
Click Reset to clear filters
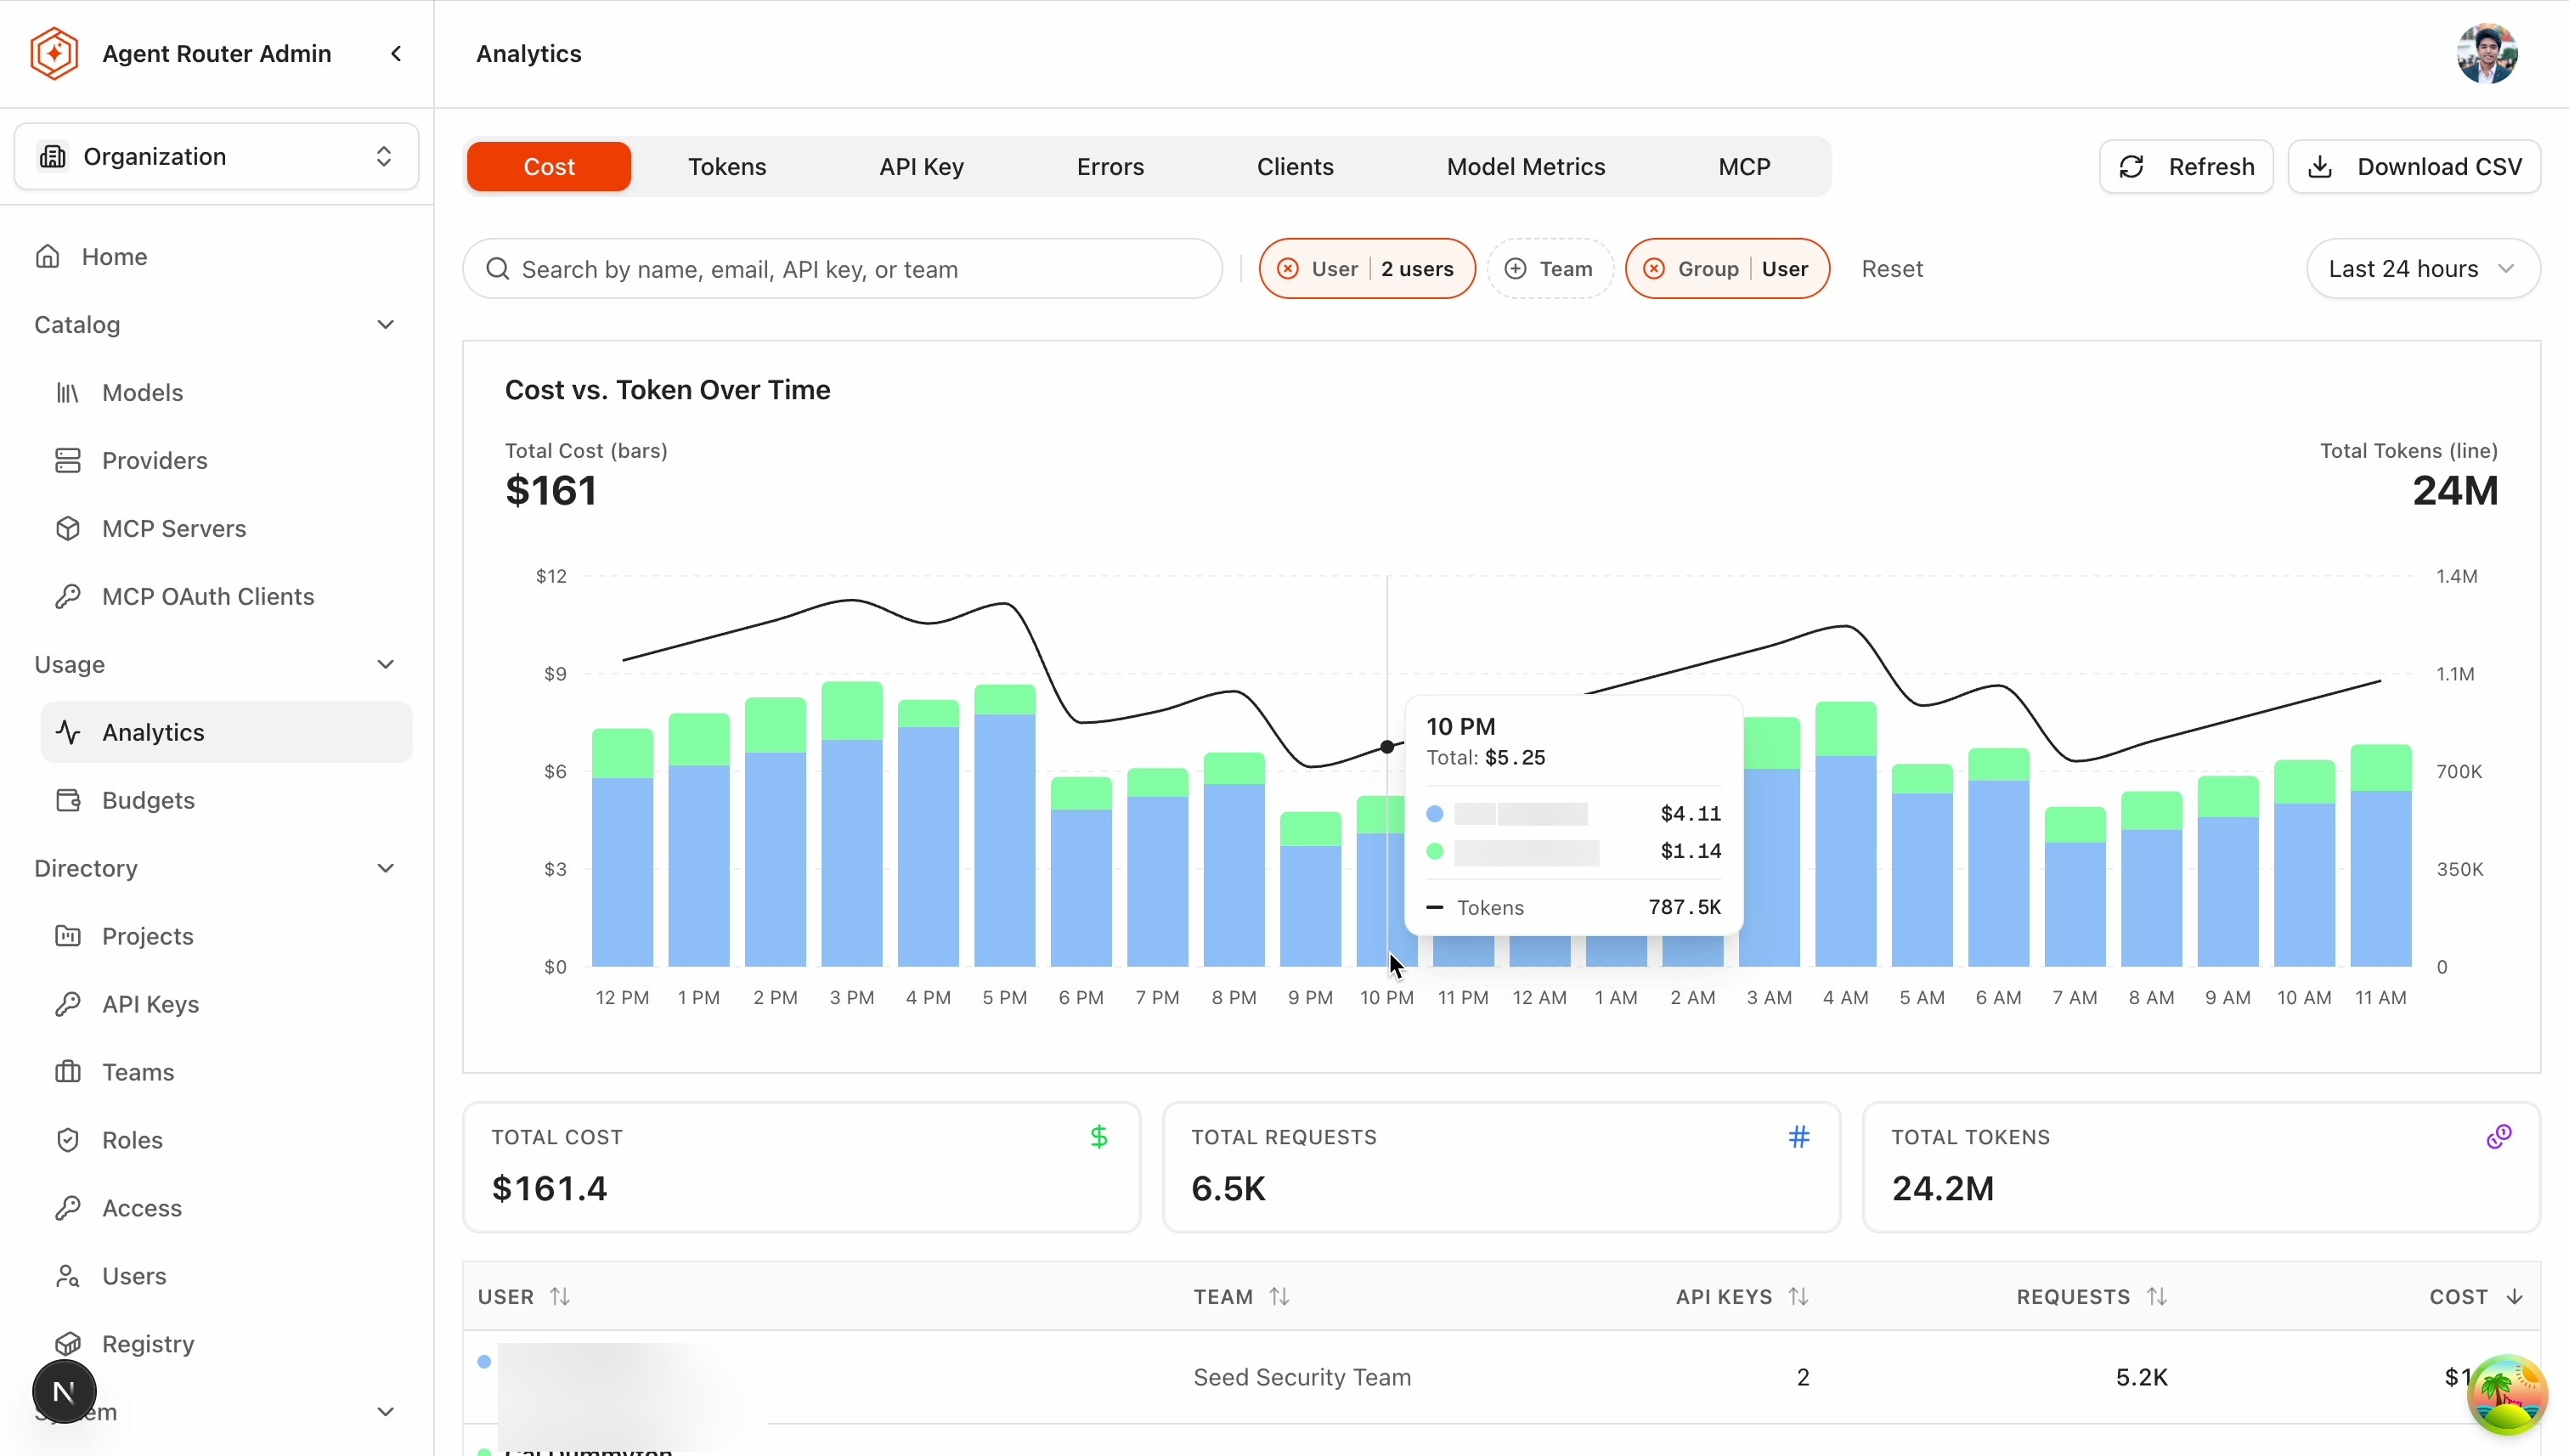coord(1892,269)
